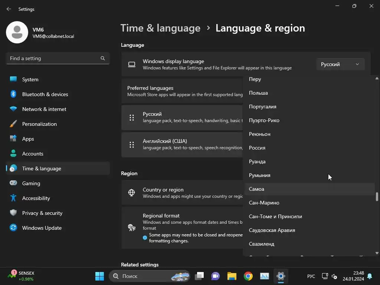
Task: Open Apps category in sidebar
Action: point(58,139)
